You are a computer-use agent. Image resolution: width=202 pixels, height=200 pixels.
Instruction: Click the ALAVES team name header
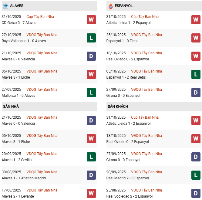17,6
